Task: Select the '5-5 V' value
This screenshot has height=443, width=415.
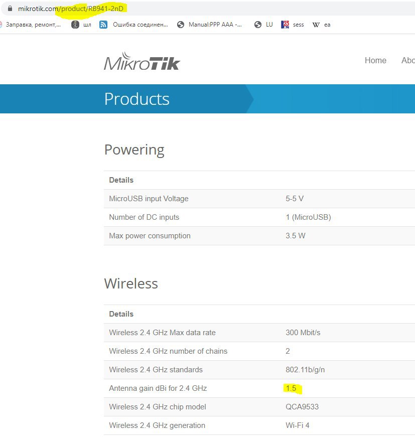Action: tap(295, 199)
